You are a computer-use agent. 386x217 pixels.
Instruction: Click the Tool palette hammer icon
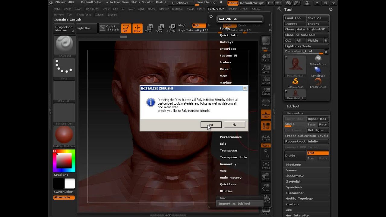click(x=279, y=9)
